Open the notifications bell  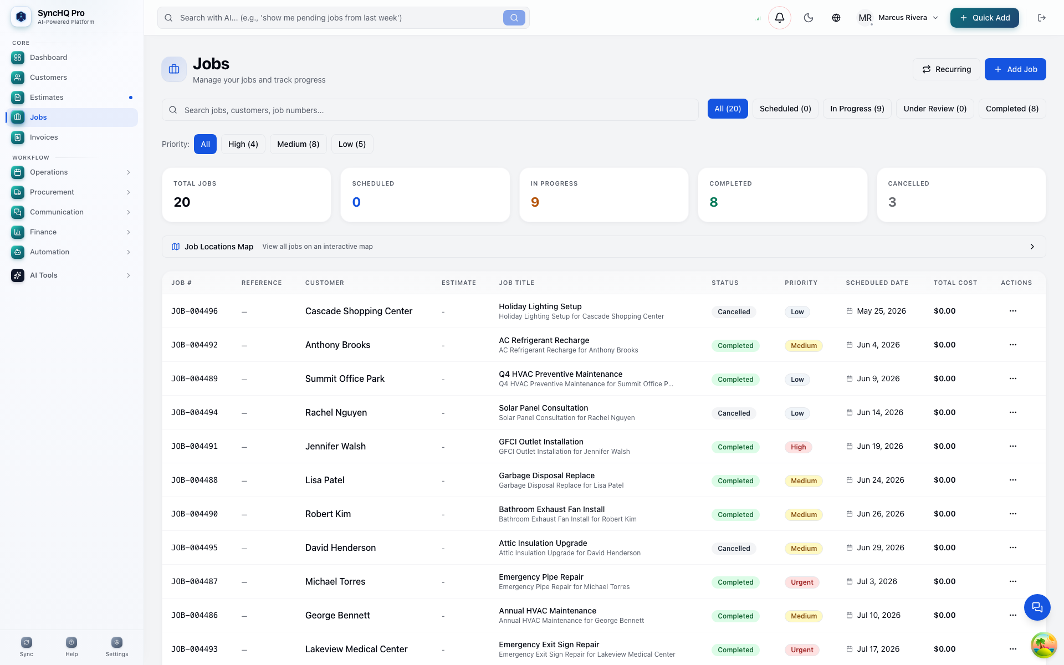tap(779, 18)
